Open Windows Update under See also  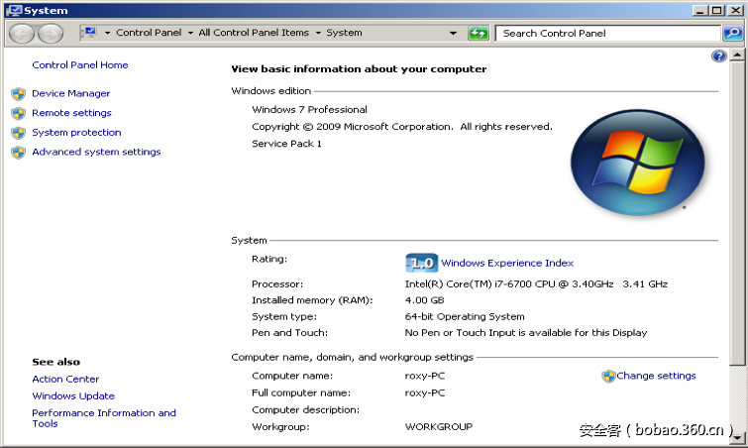coord(73,396)
